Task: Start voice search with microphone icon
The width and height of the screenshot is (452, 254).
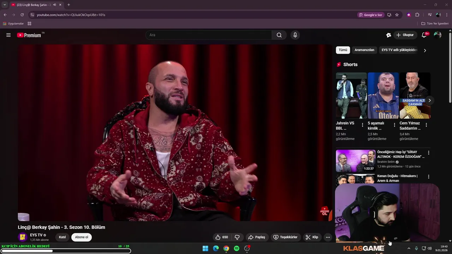Action: click(x=295, y=35)
